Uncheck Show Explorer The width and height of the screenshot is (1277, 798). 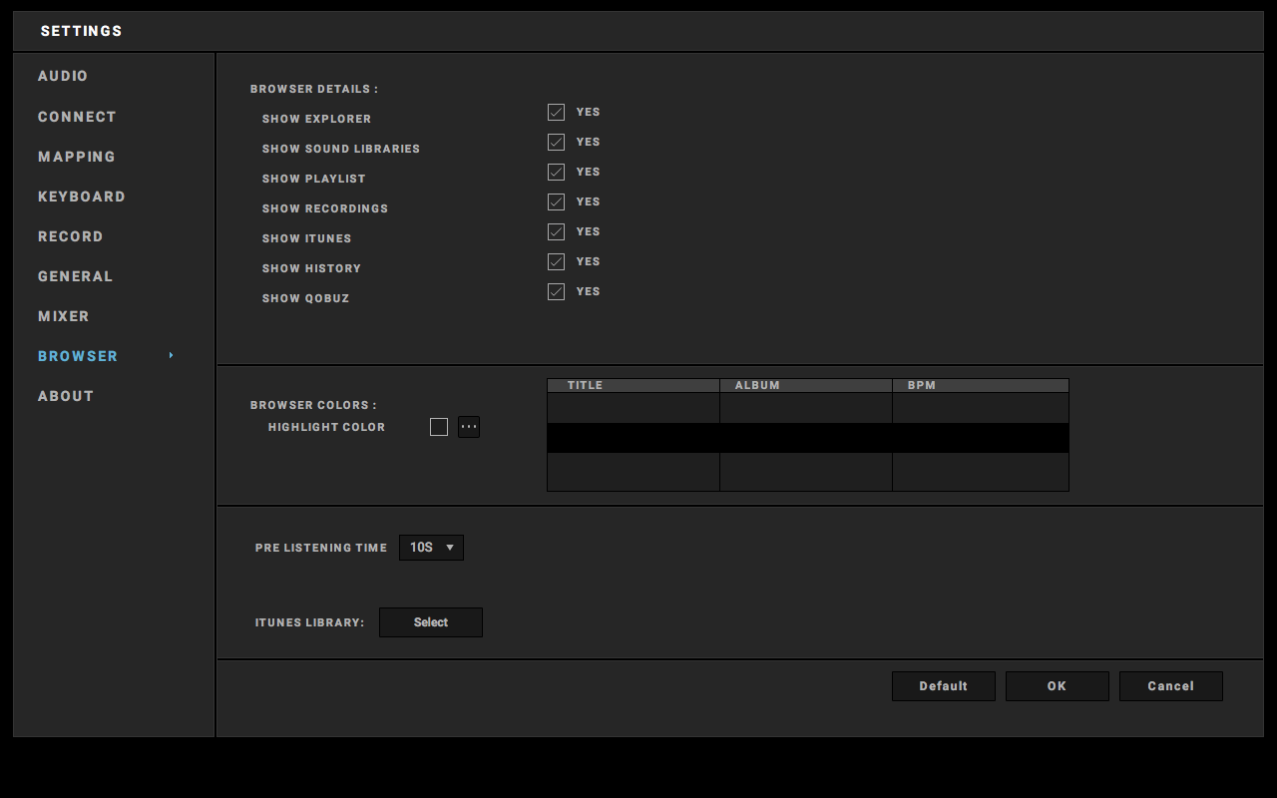[x=556, y=112]
